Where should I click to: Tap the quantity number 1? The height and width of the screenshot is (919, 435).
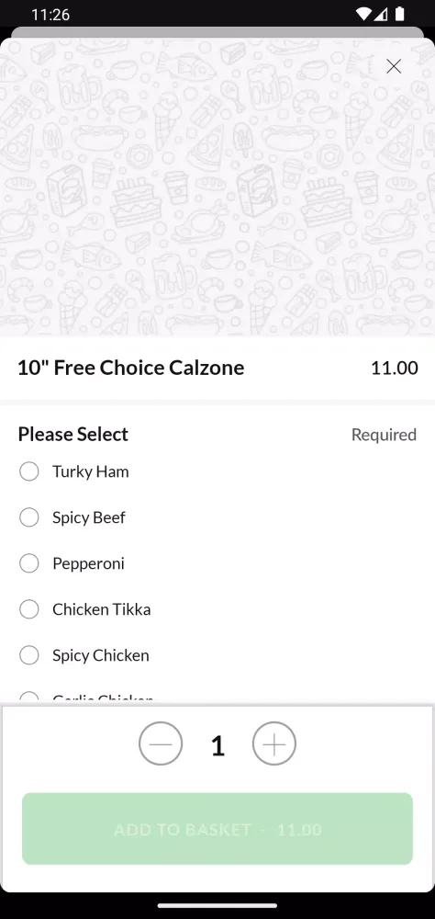tap(217, 745)
